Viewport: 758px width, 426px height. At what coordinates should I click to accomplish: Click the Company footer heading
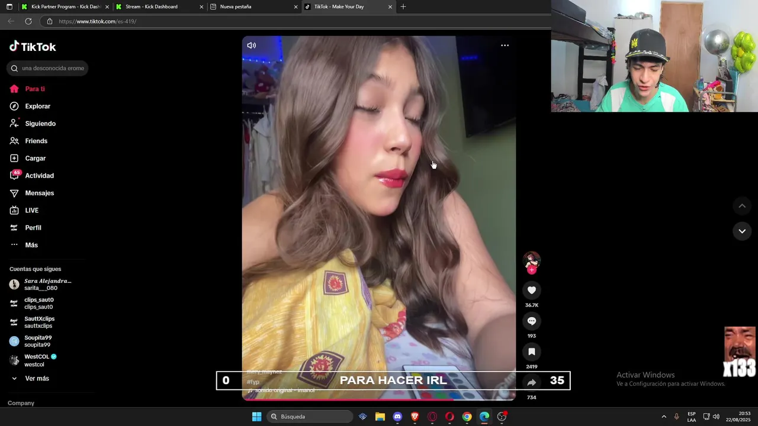(21, 403)
